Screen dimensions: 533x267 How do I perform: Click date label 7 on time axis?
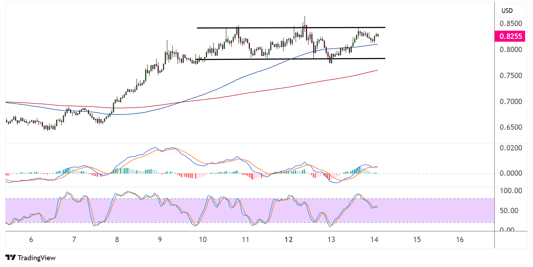74,240
